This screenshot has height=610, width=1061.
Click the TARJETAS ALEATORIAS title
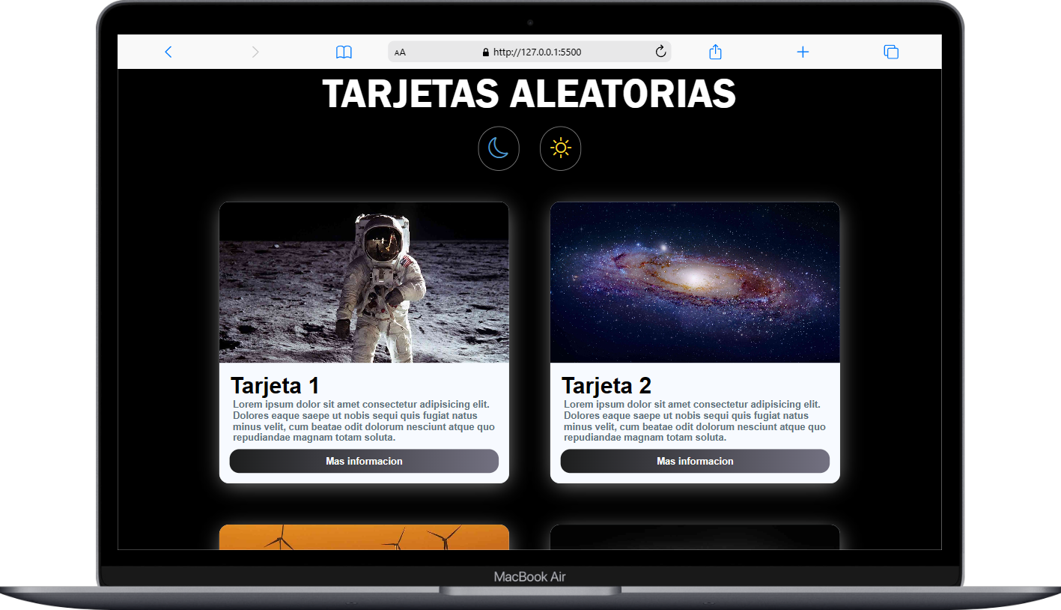pos(529,94)
